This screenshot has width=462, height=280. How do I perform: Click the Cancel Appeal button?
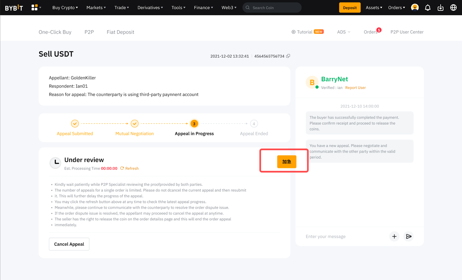[x=69, y=244]
